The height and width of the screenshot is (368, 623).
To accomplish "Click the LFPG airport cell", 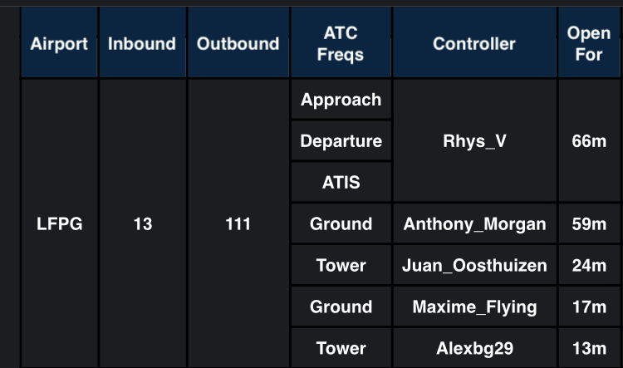I will pos(59,224).
